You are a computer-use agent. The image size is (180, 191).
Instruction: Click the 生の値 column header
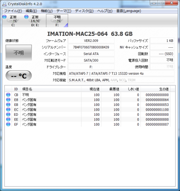[x=156, y=89]
